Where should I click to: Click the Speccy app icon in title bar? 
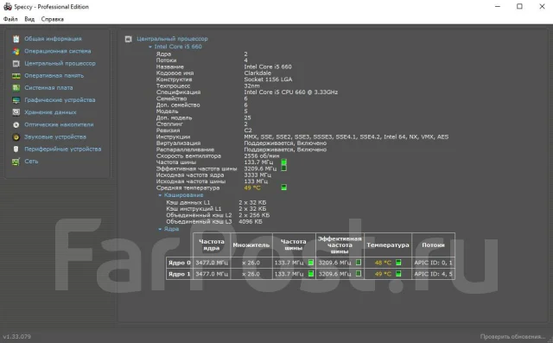[x=8, y=6]
